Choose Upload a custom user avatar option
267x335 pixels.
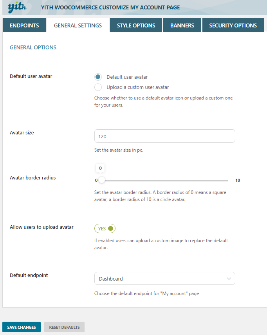98,87
